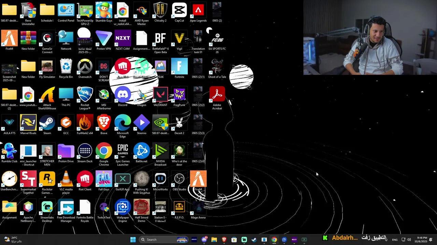Open AULA F75 desktop shortcut
Viewport: 437px width, 245px height.
point(9,125)
